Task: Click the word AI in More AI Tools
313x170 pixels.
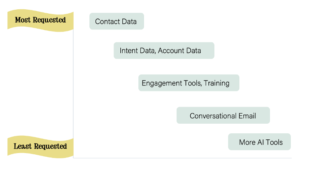Action: [x=261, y=142]
